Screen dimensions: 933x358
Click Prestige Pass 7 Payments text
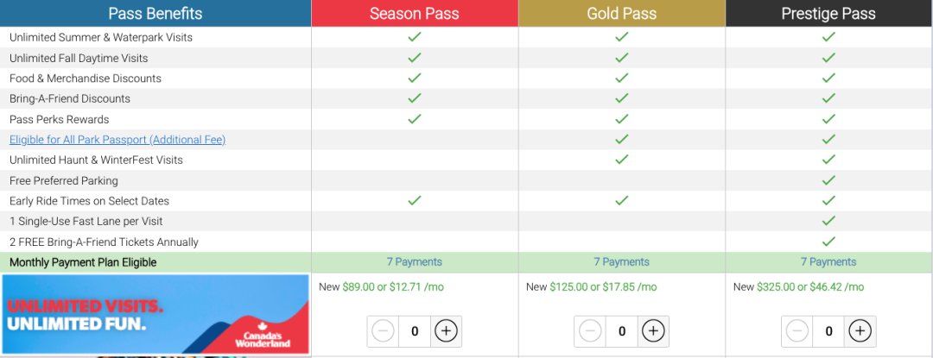click(x=828, y=262)
